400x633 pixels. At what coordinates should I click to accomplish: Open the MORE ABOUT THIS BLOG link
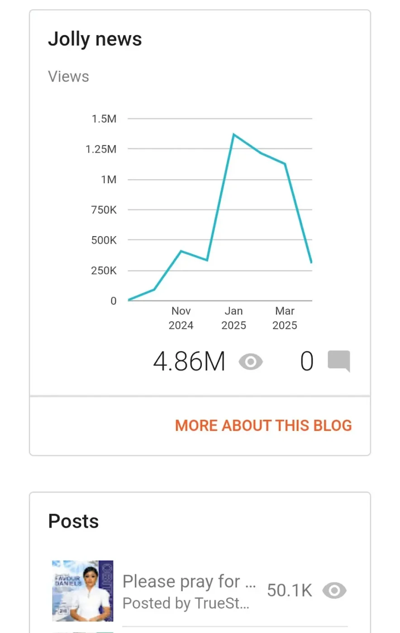coord(263,426)
